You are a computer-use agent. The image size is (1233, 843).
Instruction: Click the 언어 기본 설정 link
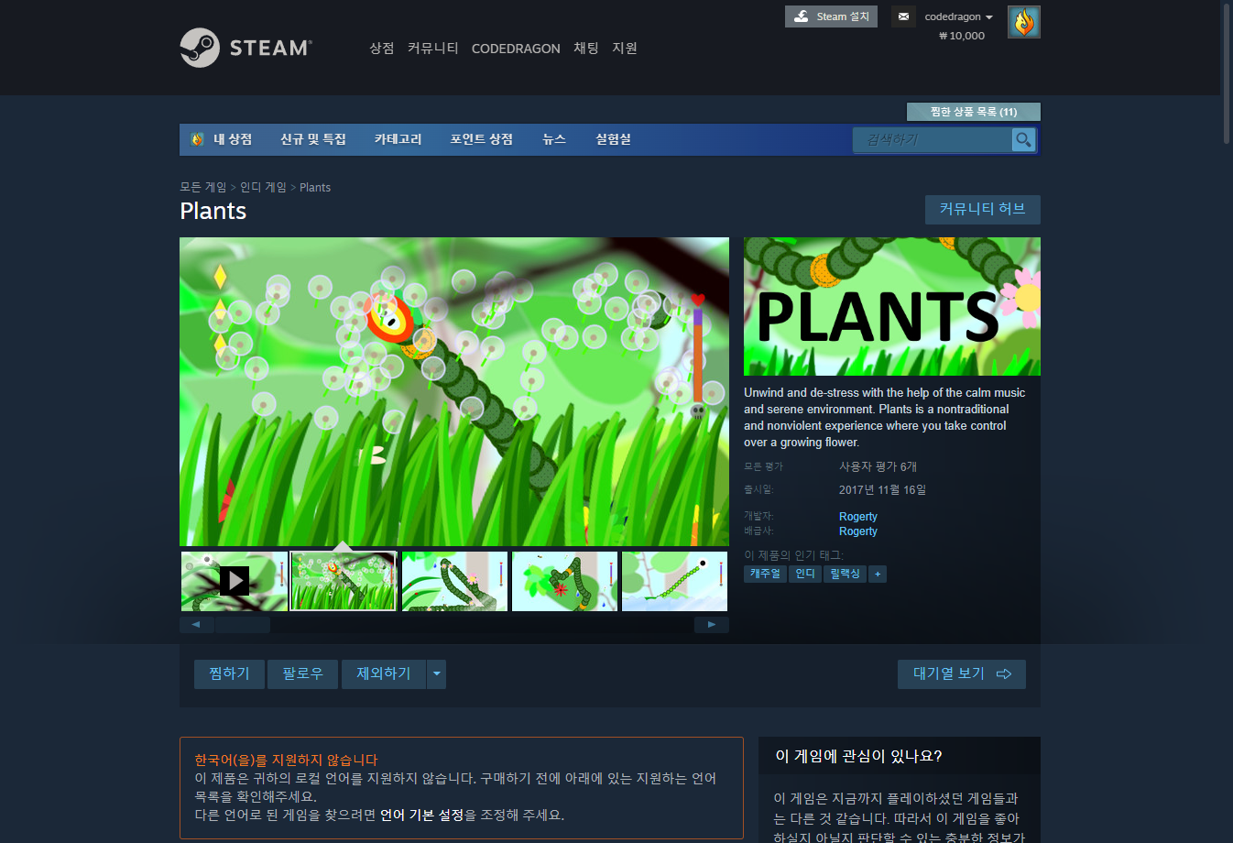point(422,815)
